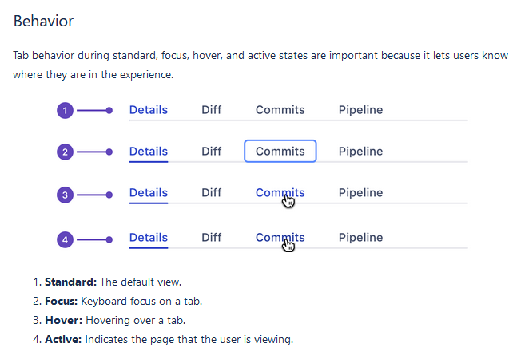Click the purple number 2 badge
Viewport: 521px width, 359px height.
point(65,152)
